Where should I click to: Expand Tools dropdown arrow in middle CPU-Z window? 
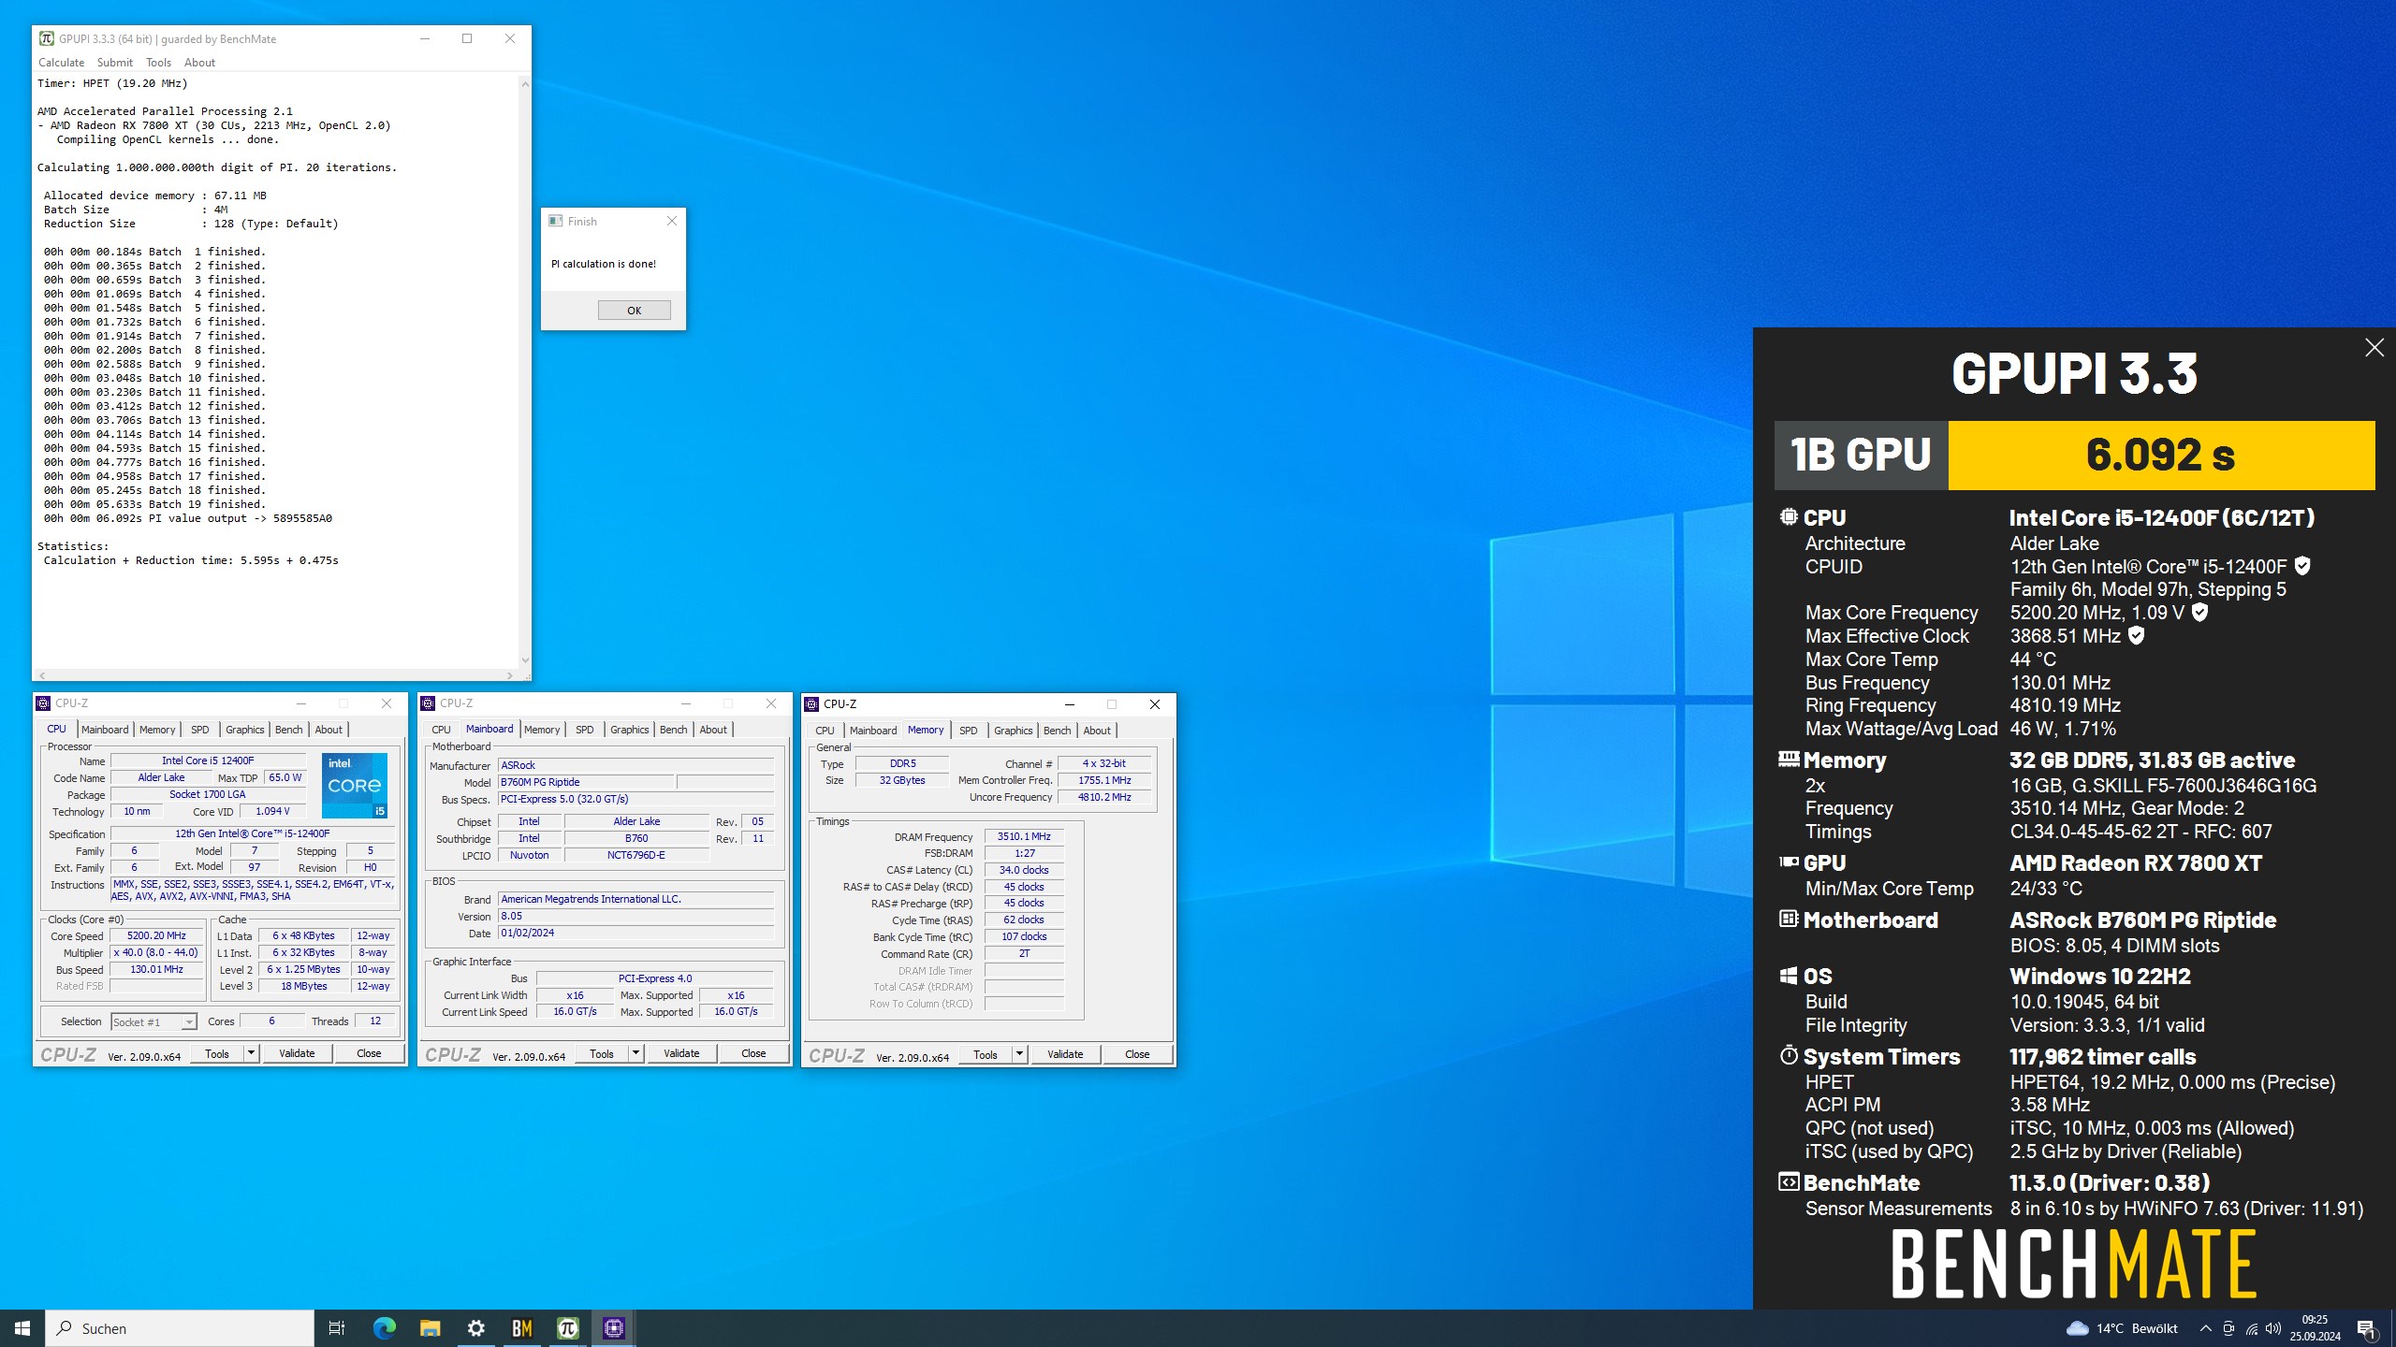(x=636, y=1054)
